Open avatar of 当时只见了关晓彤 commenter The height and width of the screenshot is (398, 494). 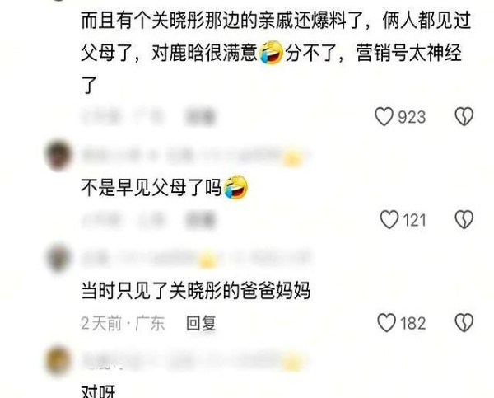(58, 259)
